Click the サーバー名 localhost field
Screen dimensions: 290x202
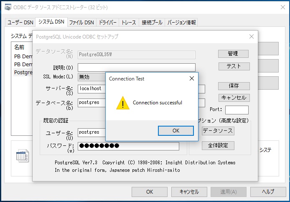[92, 89]
